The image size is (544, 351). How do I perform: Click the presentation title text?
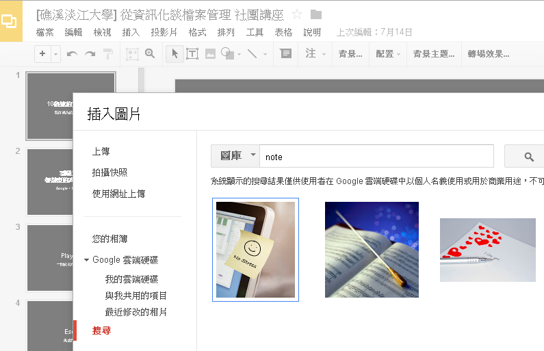(x=160, y=15)
